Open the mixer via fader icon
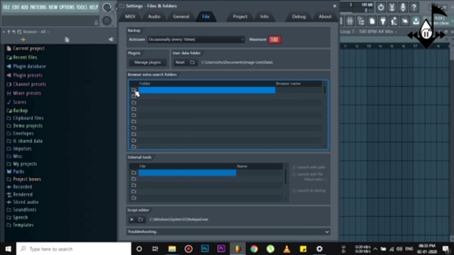 pos(350,21)
